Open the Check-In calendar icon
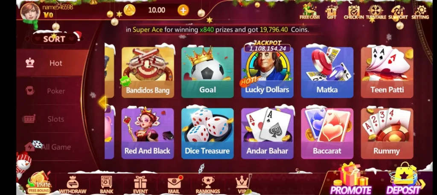 click(354, 12)
